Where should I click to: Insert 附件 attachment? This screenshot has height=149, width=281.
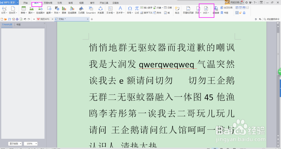158,13
